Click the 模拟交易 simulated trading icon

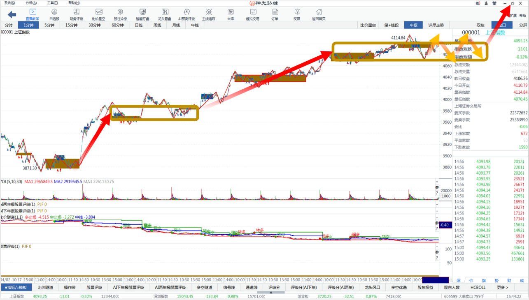(x=252, y=14)
